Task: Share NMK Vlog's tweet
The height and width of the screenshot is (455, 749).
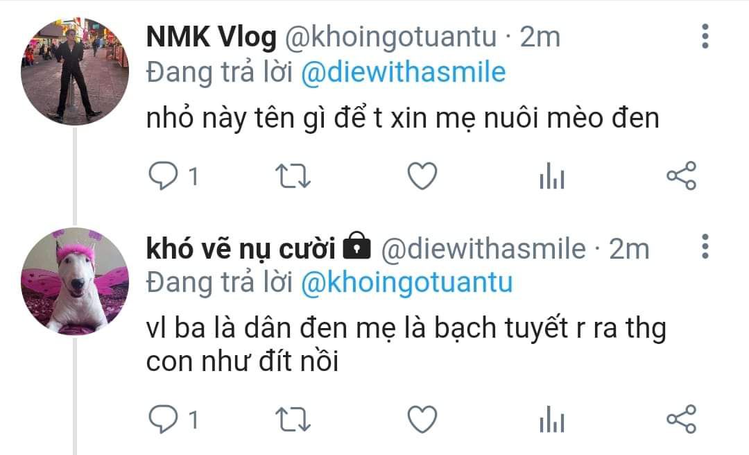Action: pos(682,176)
